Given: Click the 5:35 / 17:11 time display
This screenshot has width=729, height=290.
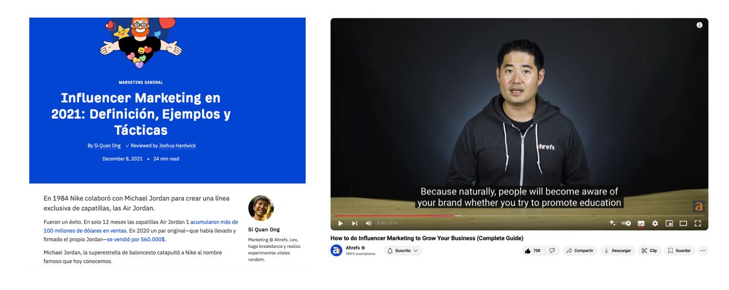Looking at the screenshot, I should tap(388, 223).
